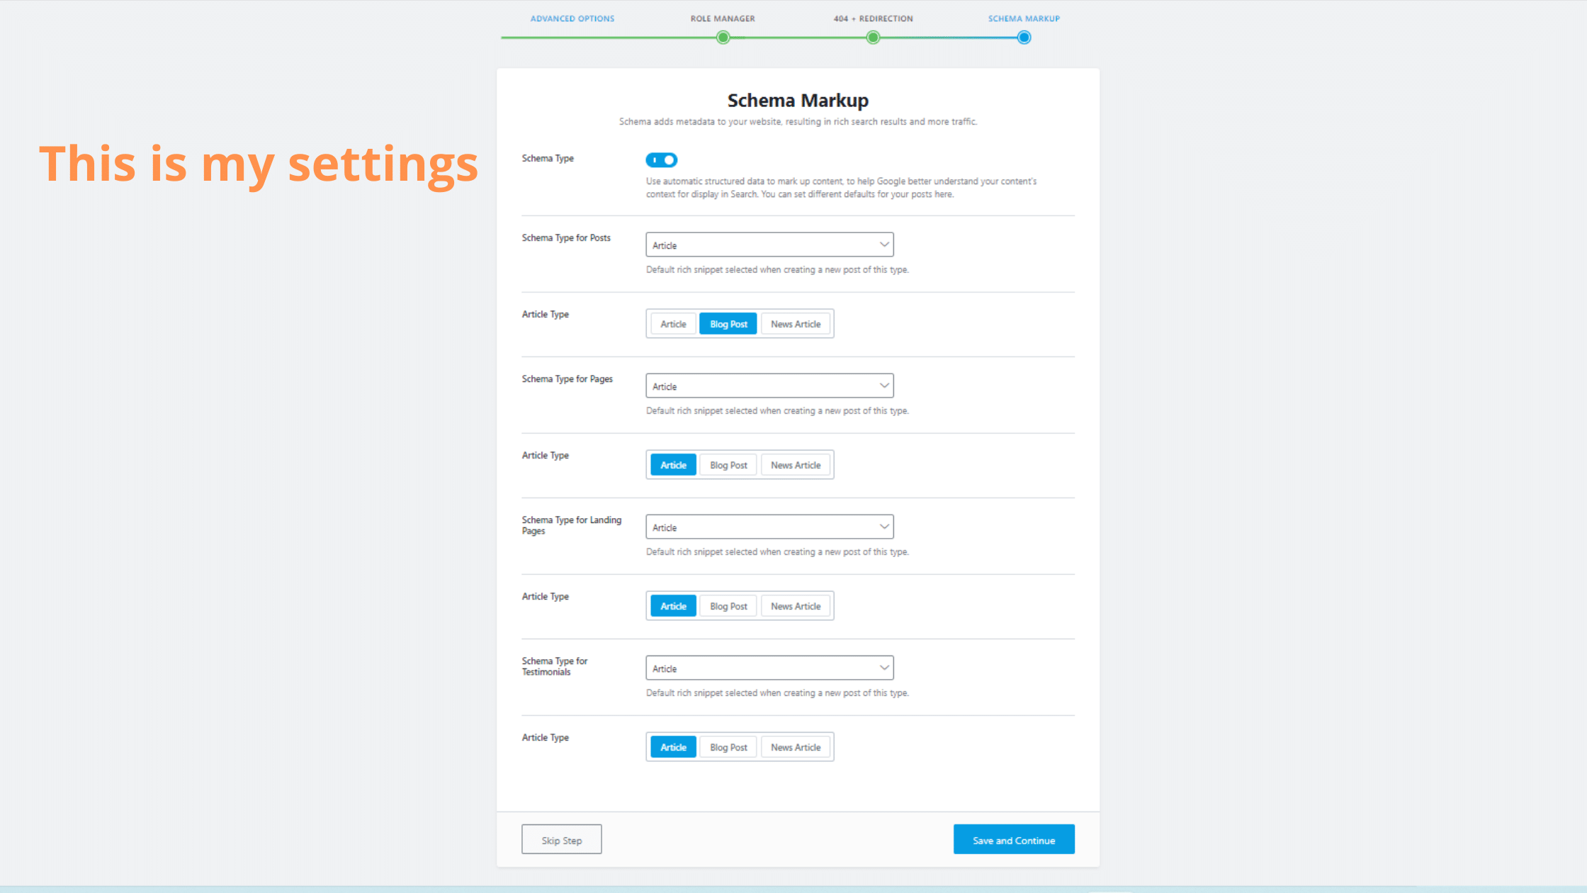Open Schema Type for Posts dropdown
This screenshot has height=893, width=1587.
click(x=769, y=245)
